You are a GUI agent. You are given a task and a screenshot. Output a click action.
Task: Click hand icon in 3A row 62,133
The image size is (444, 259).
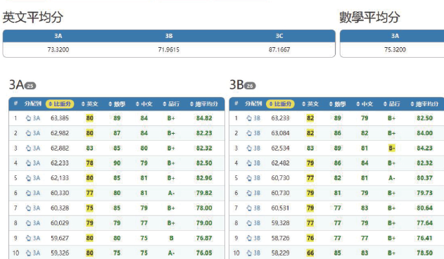[28, 178]
